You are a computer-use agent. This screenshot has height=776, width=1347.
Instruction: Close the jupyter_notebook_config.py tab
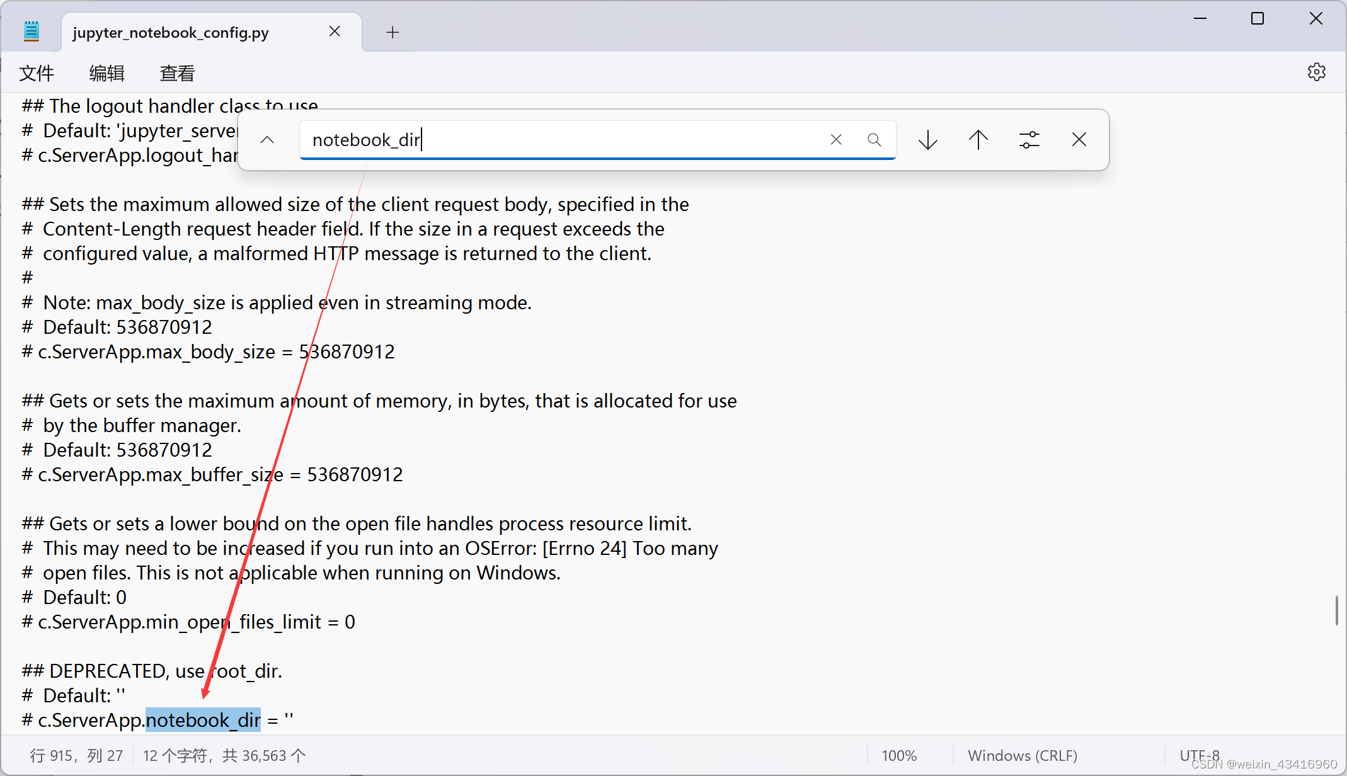335,31
